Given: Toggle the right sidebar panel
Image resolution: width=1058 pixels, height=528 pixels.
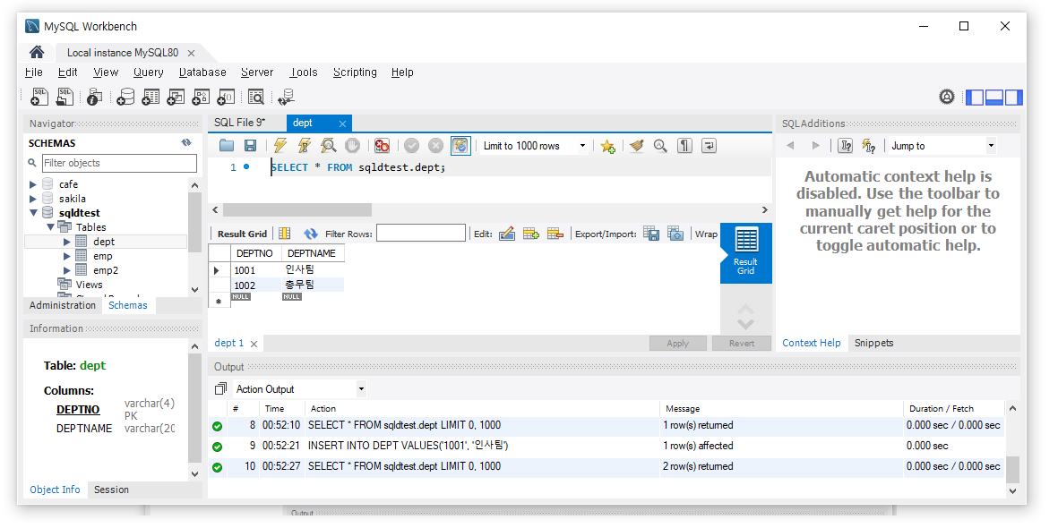Looking at the screenshot, I should [1013, 98].
